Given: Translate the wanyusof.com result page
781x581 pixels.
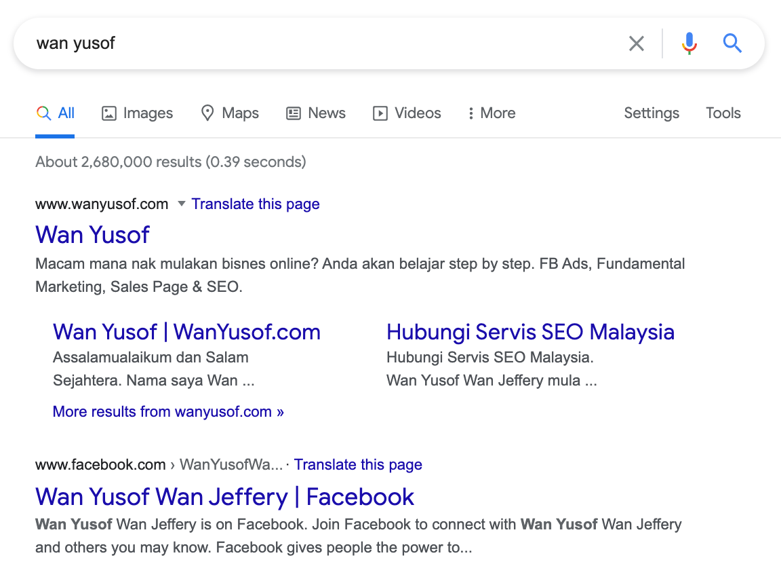Looking at the screenshot, I should (x=256, y=204).
